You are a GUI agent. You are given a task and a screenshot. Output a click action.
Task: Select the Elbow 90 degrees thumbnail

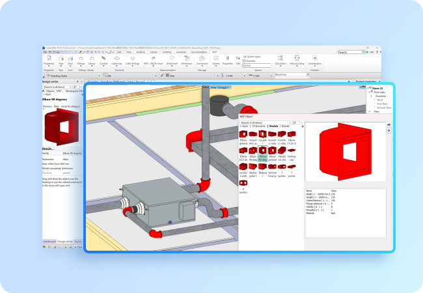262,152
